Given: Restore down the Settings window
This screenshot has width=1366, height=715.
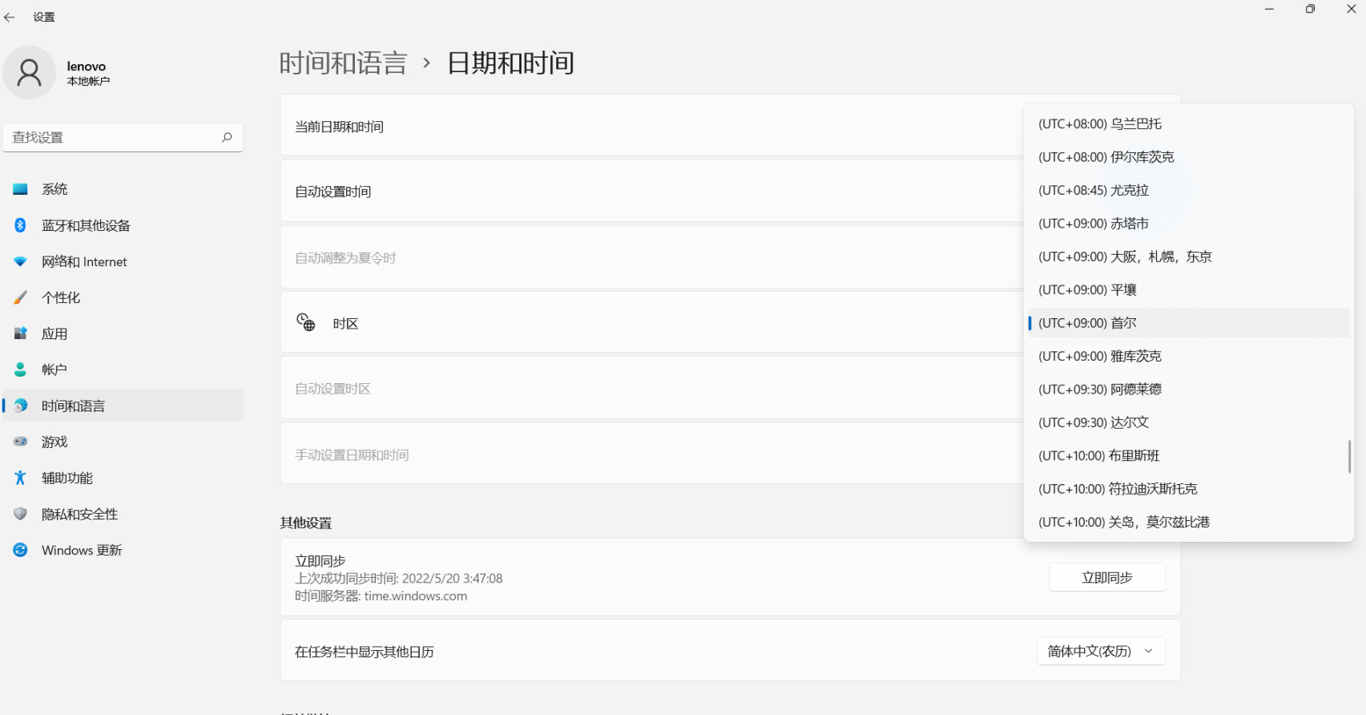Looking at the screenshot, I should pyautogui.click(x=1310, y=9).
